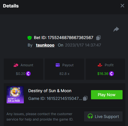Click the Play Now button
This screenshot has height=126, width=128.
point(107,95)
